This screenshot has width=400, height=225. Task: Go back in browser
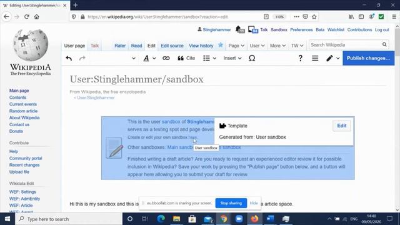click(6, 17)
